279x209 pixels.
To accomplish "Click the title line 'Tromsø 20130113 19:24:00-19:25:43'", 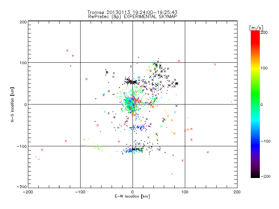I will [x=133, y=12].
